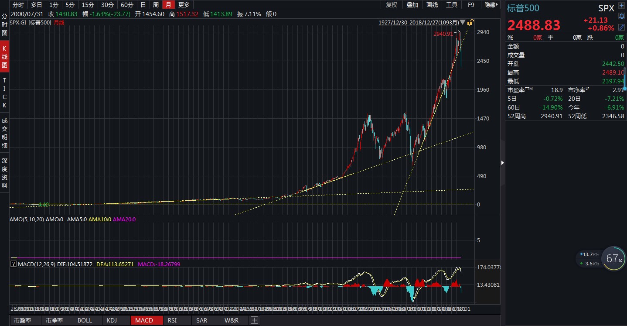Open the 画线 drawing tools
The image size is (627, 326).
point(432,5)
